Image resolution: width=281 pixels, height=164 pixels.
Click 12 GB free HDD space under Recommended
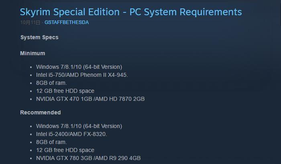[x=65, y=150]
